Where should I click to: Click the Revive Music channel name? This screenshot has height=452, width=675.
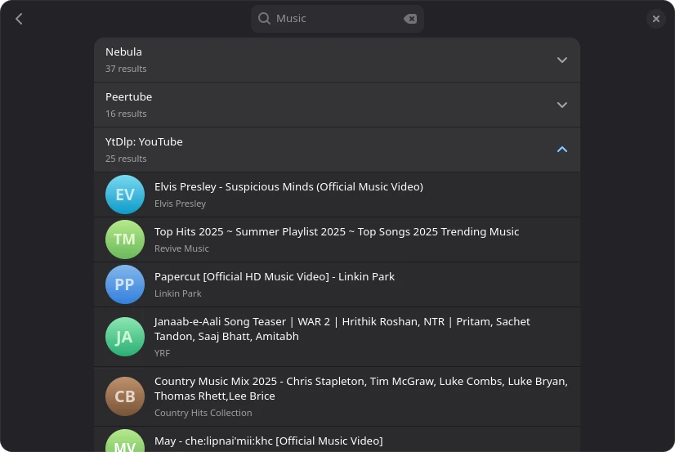tap(181, 248)
